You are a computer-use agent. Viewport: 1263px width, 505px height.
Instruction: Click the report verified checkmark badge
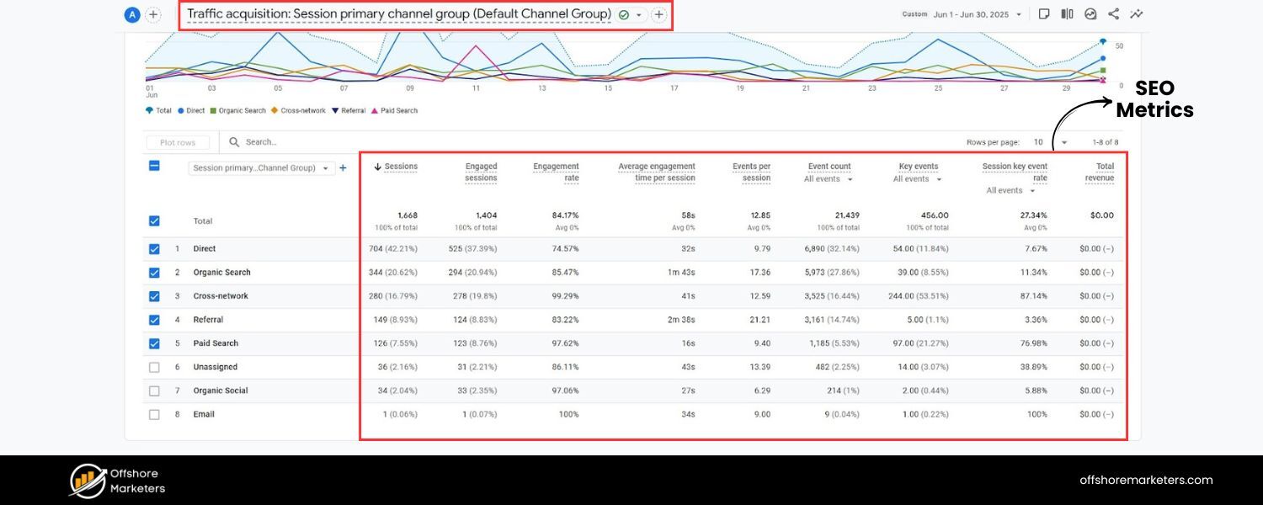(623, 14)
